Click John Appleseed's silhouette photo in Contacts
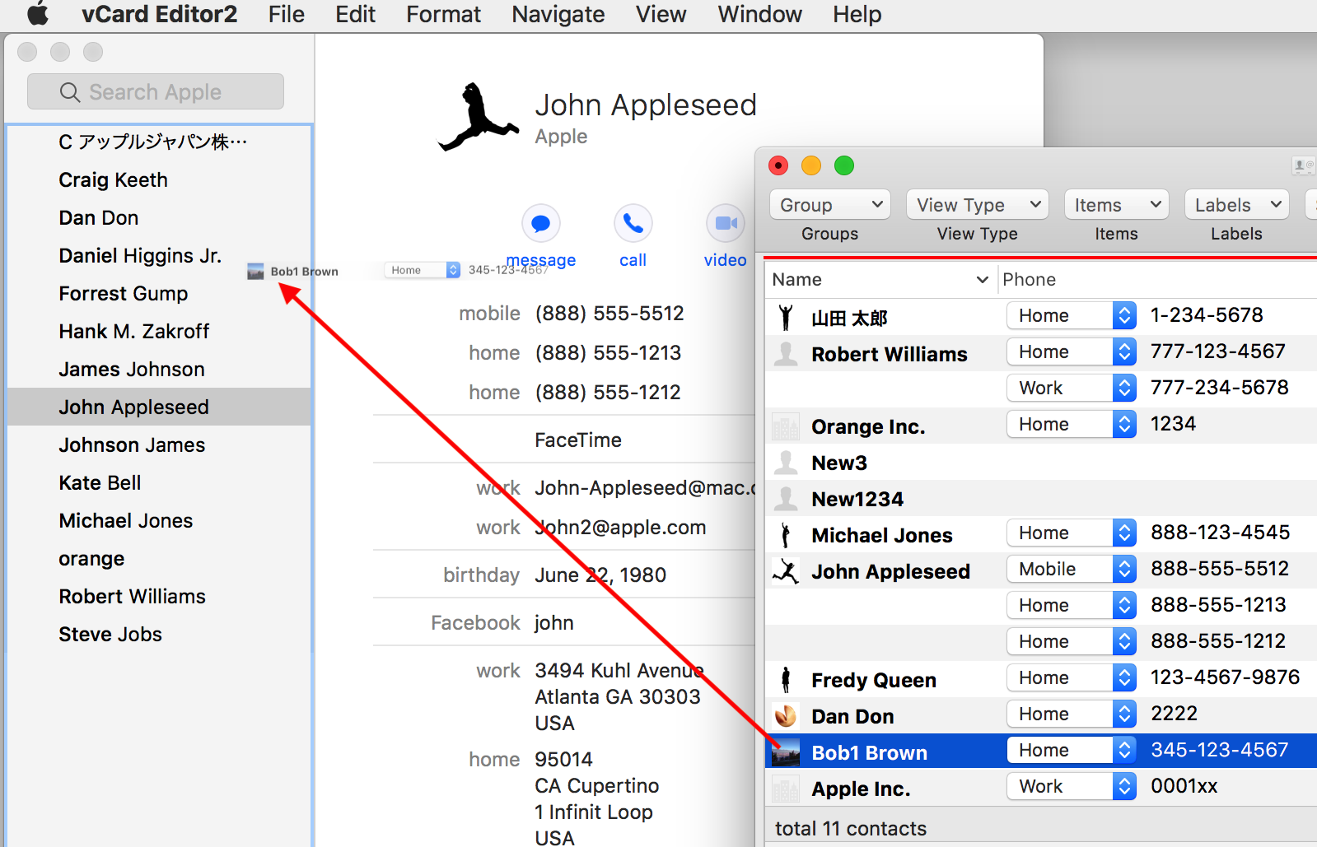Image resolution: width=1317 pixels, height=847 pixels. [x=478, y=117]
